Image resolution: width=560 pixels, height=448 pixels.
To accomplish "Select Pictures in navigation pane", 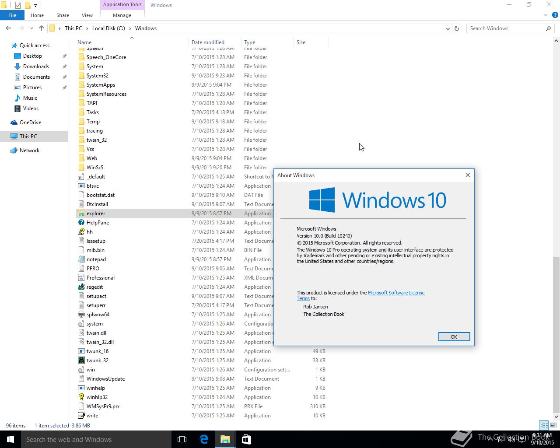I will (32, 87).
